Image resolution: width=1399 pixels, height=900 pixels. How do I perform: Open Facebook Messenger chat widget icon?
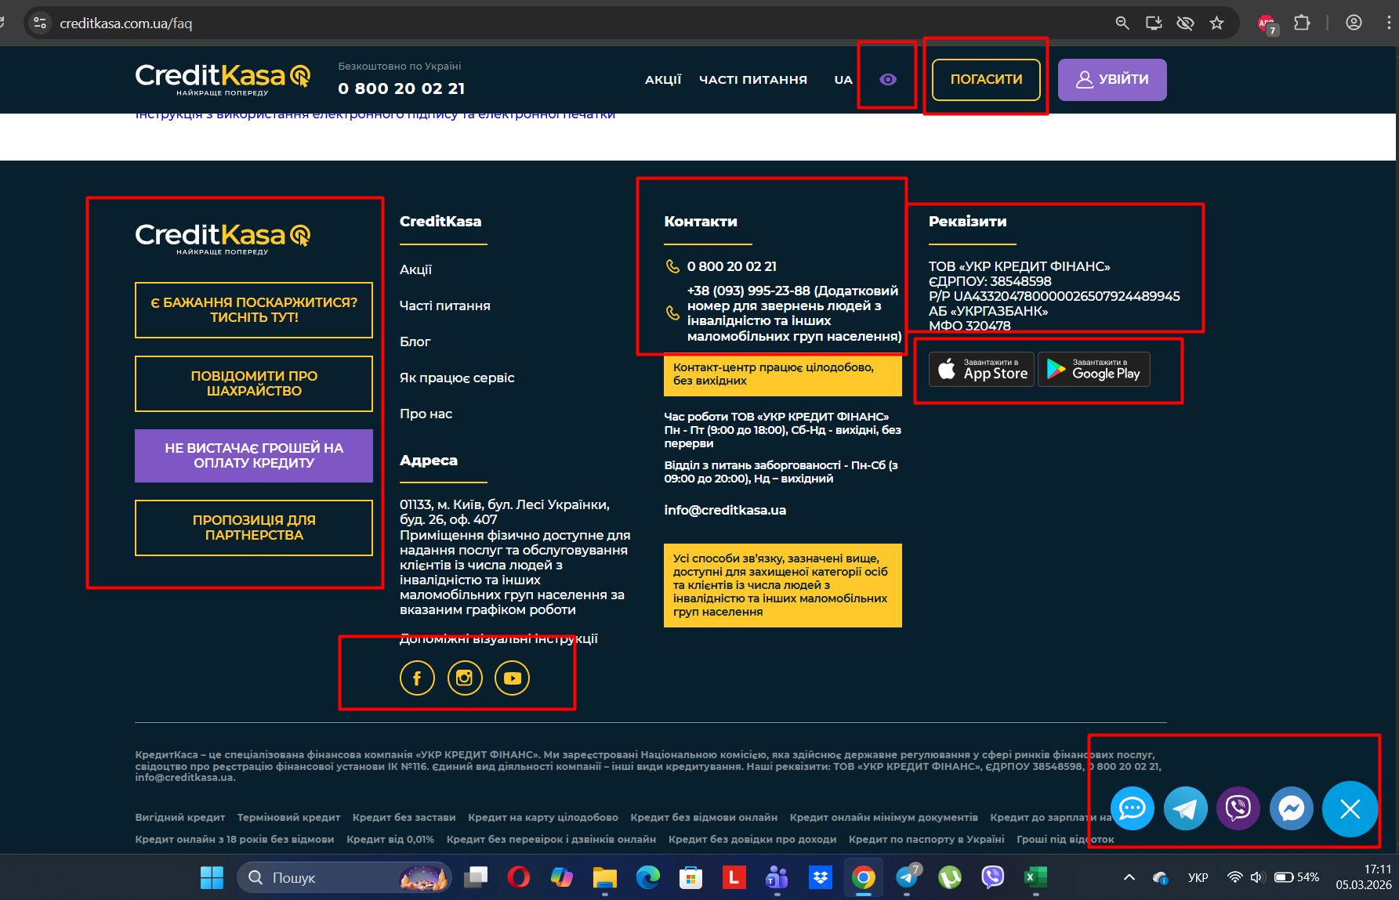point(1292,808)
